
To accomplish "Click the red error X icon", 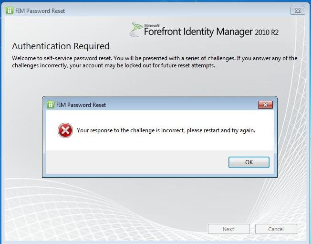I will 65,130.
